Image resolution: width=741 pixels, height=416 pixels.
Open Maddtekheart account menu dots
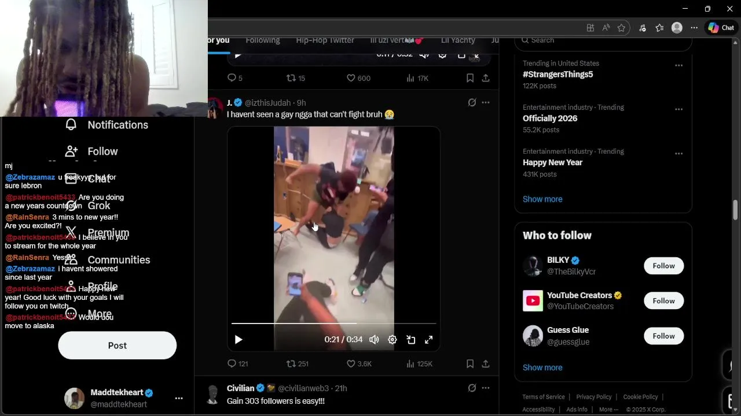pos(179,398)
